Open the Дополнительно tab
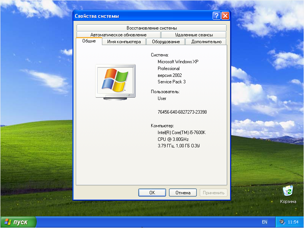Image resolution: width=304 pixels, height=228 pixels. [x=206, y=42]
